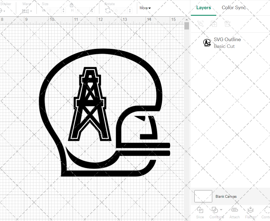Click the Slice tool
Screen dimensions: 270x221
(200, 213)
